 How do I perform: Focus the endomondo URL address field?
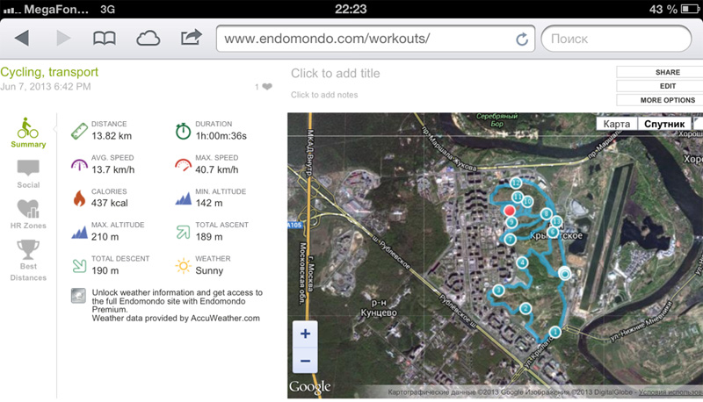pyautogui.click(x=375, y=39)
